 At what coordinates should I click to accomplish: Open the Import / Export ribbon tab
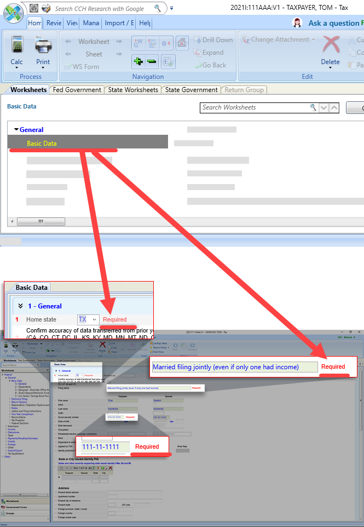pyautogui.click(x=119, y=23)
